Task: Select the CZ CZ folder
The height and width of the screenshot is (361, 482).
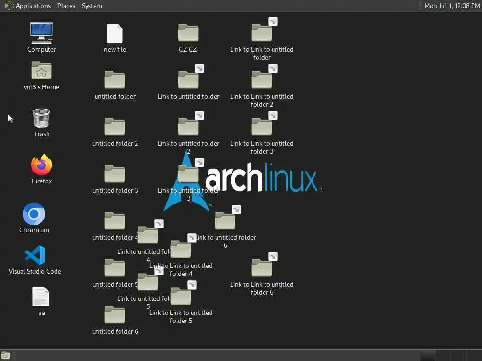Action: (188, 33)
